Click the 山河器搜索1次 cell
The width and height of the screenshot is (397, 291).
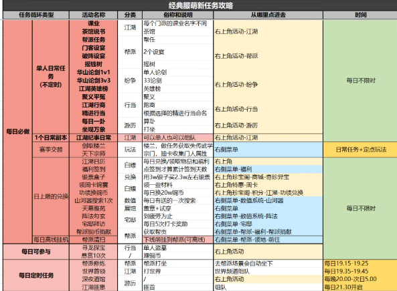(94, 201)
